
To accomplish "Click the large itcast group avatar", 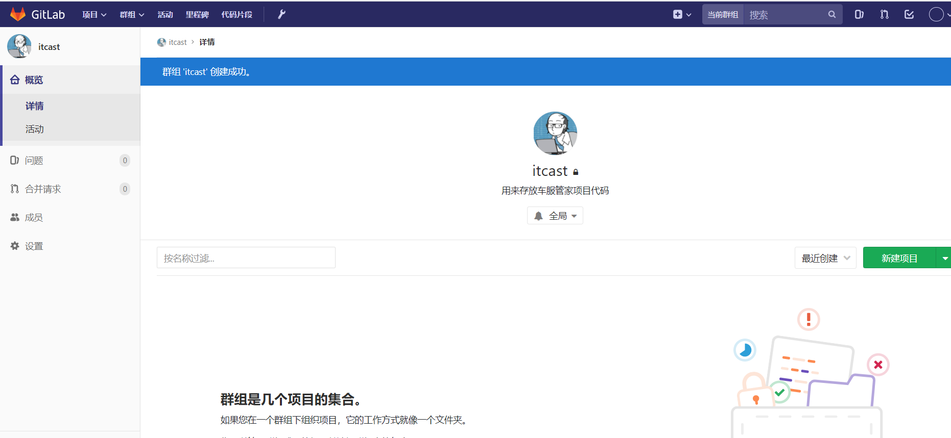I will point(555,133).
